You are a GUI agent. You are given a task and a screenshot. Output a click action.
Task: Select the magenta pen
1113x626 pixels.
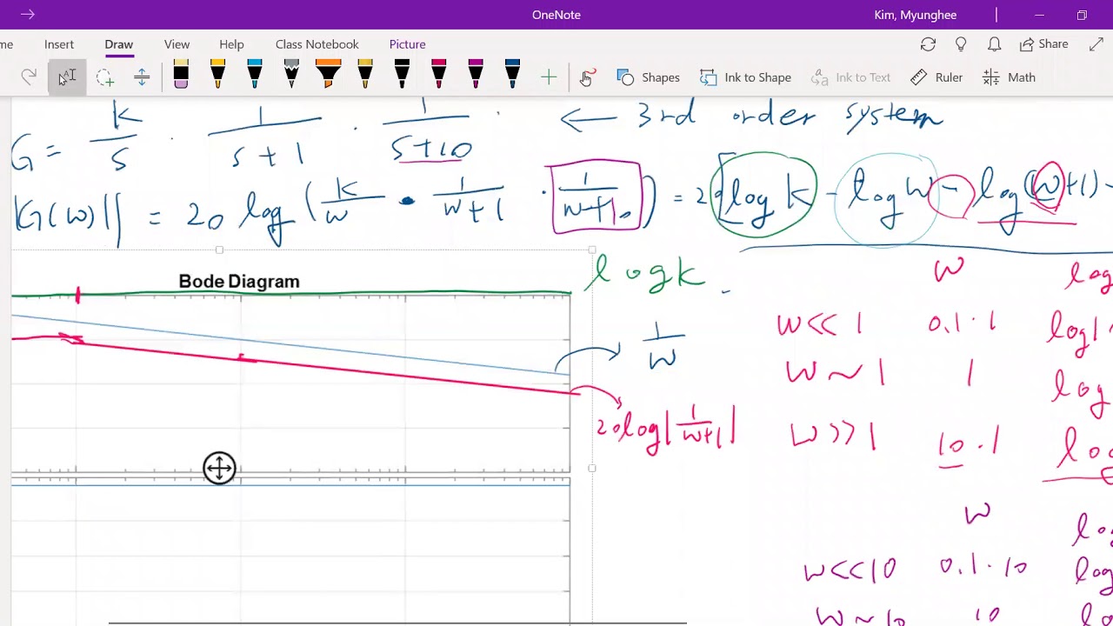pos(476,75)
